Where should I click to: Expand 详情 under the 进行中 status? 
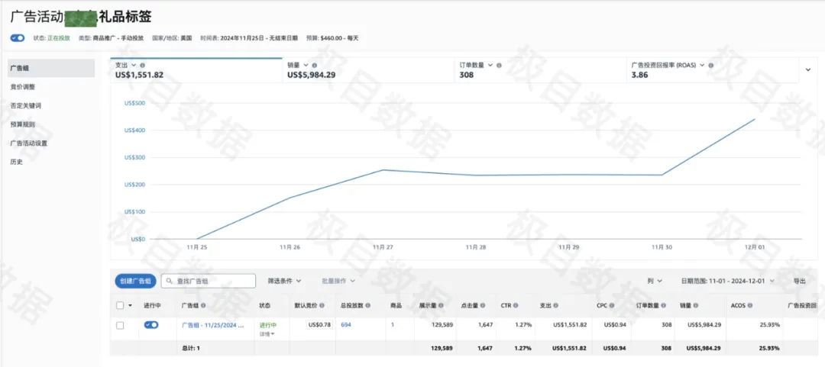coord(267,334)
